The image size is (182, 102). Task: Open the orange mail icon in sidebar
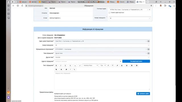tap(9, 92)
